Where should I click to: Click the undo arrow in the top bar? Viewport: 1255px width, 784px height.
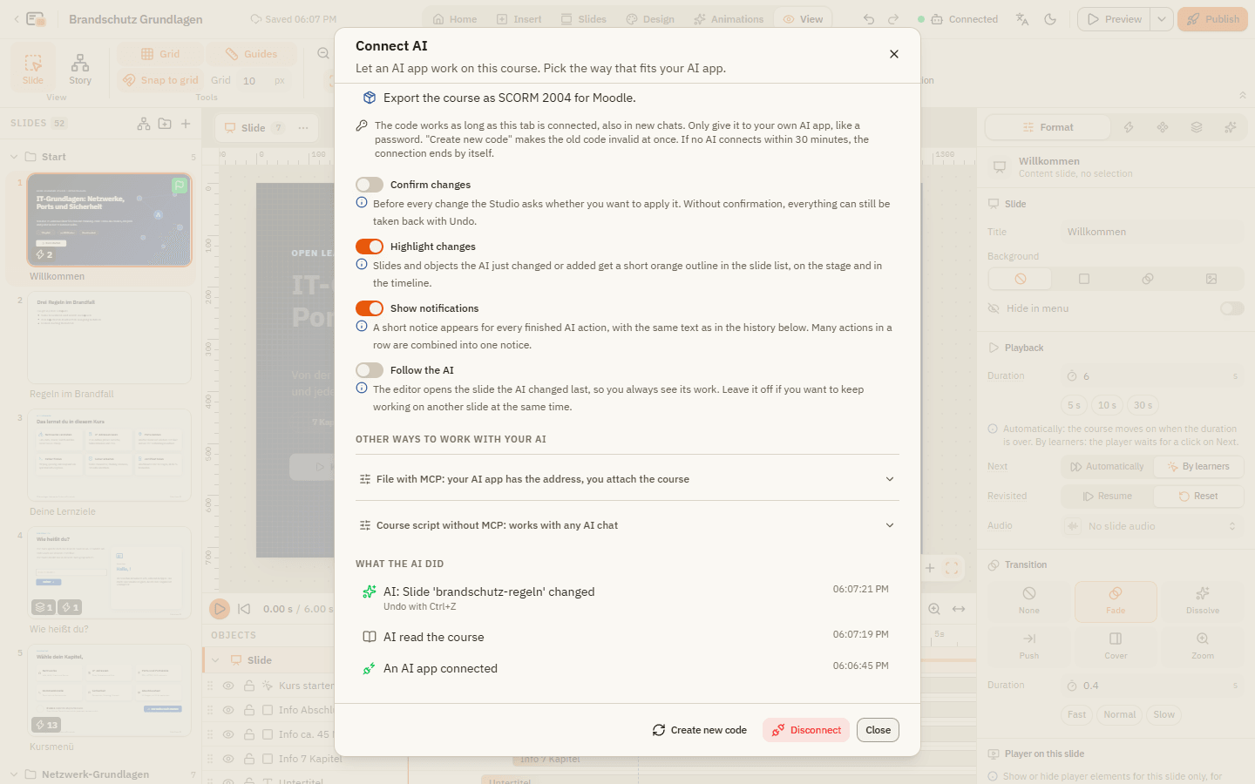pyautogui.click(x=869, y=19)
